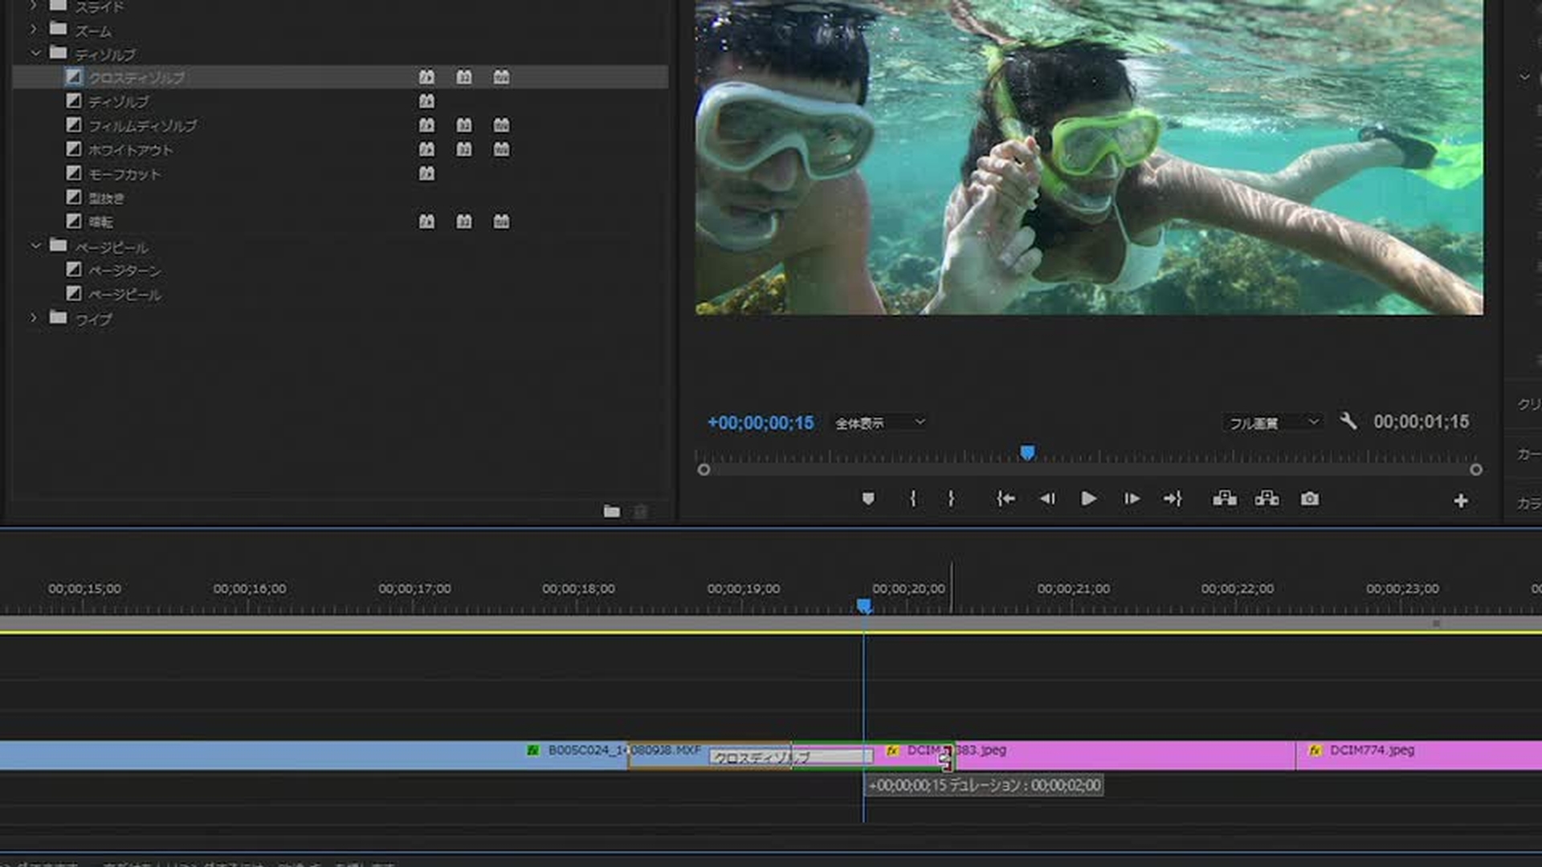Click the Add Marker icon
Screen dimensions: 1542x867
pos(868,499)
